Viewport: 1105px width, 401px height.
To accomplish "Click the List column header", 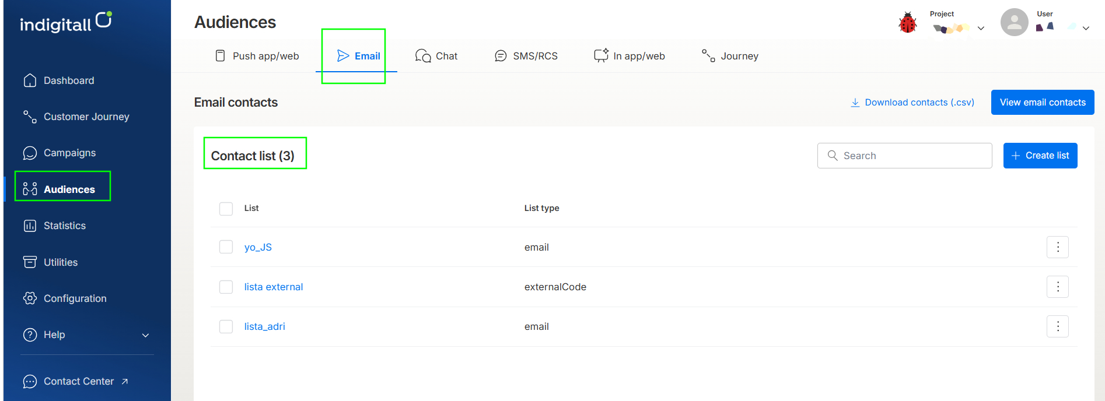I will [251, 208].
